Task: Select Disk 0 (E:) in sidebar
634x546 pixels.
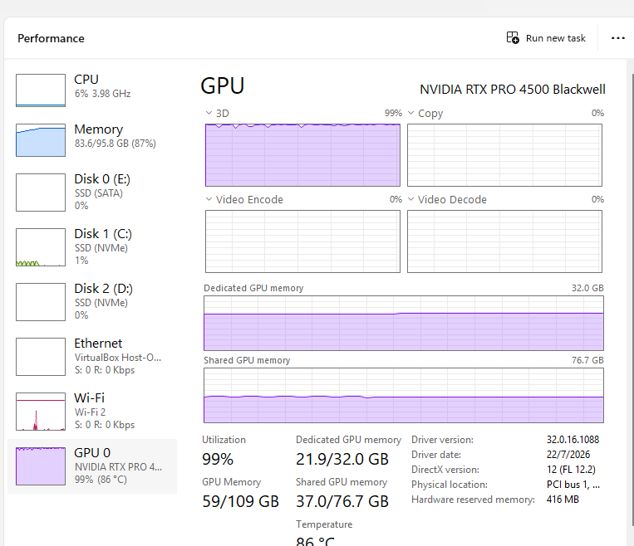Action: pyautogui.click(x=92, y=193)
